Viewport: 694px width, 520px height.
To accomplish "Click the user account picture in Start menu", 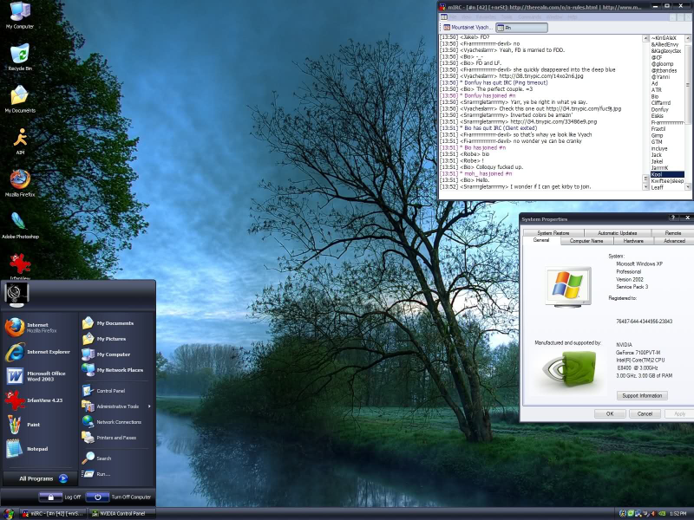I will (x=16, y=295).
